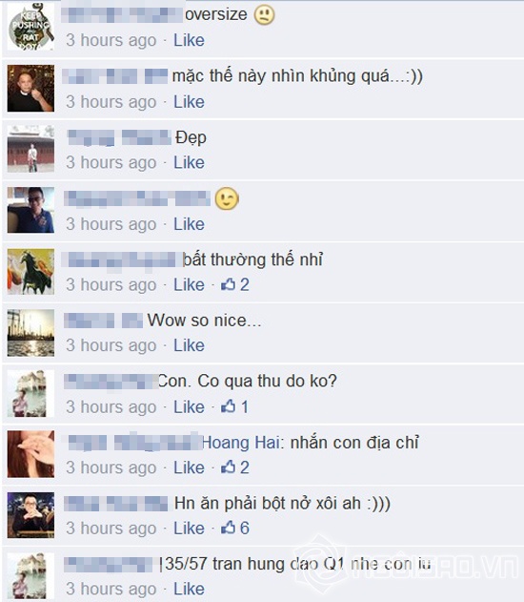Click thumbs-up icon with 6 likes on 'bột nở' comment
Image resolution: width=524 pixels, height=602 pixels.
(x=228, y=528)
